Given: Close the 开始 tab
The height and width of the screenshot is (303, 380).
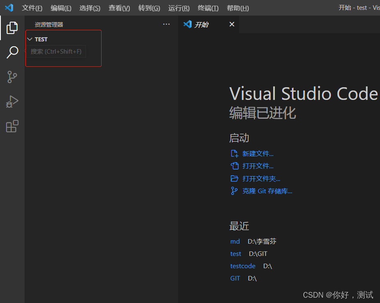Looking at the screenshot, I should (232, 24).
